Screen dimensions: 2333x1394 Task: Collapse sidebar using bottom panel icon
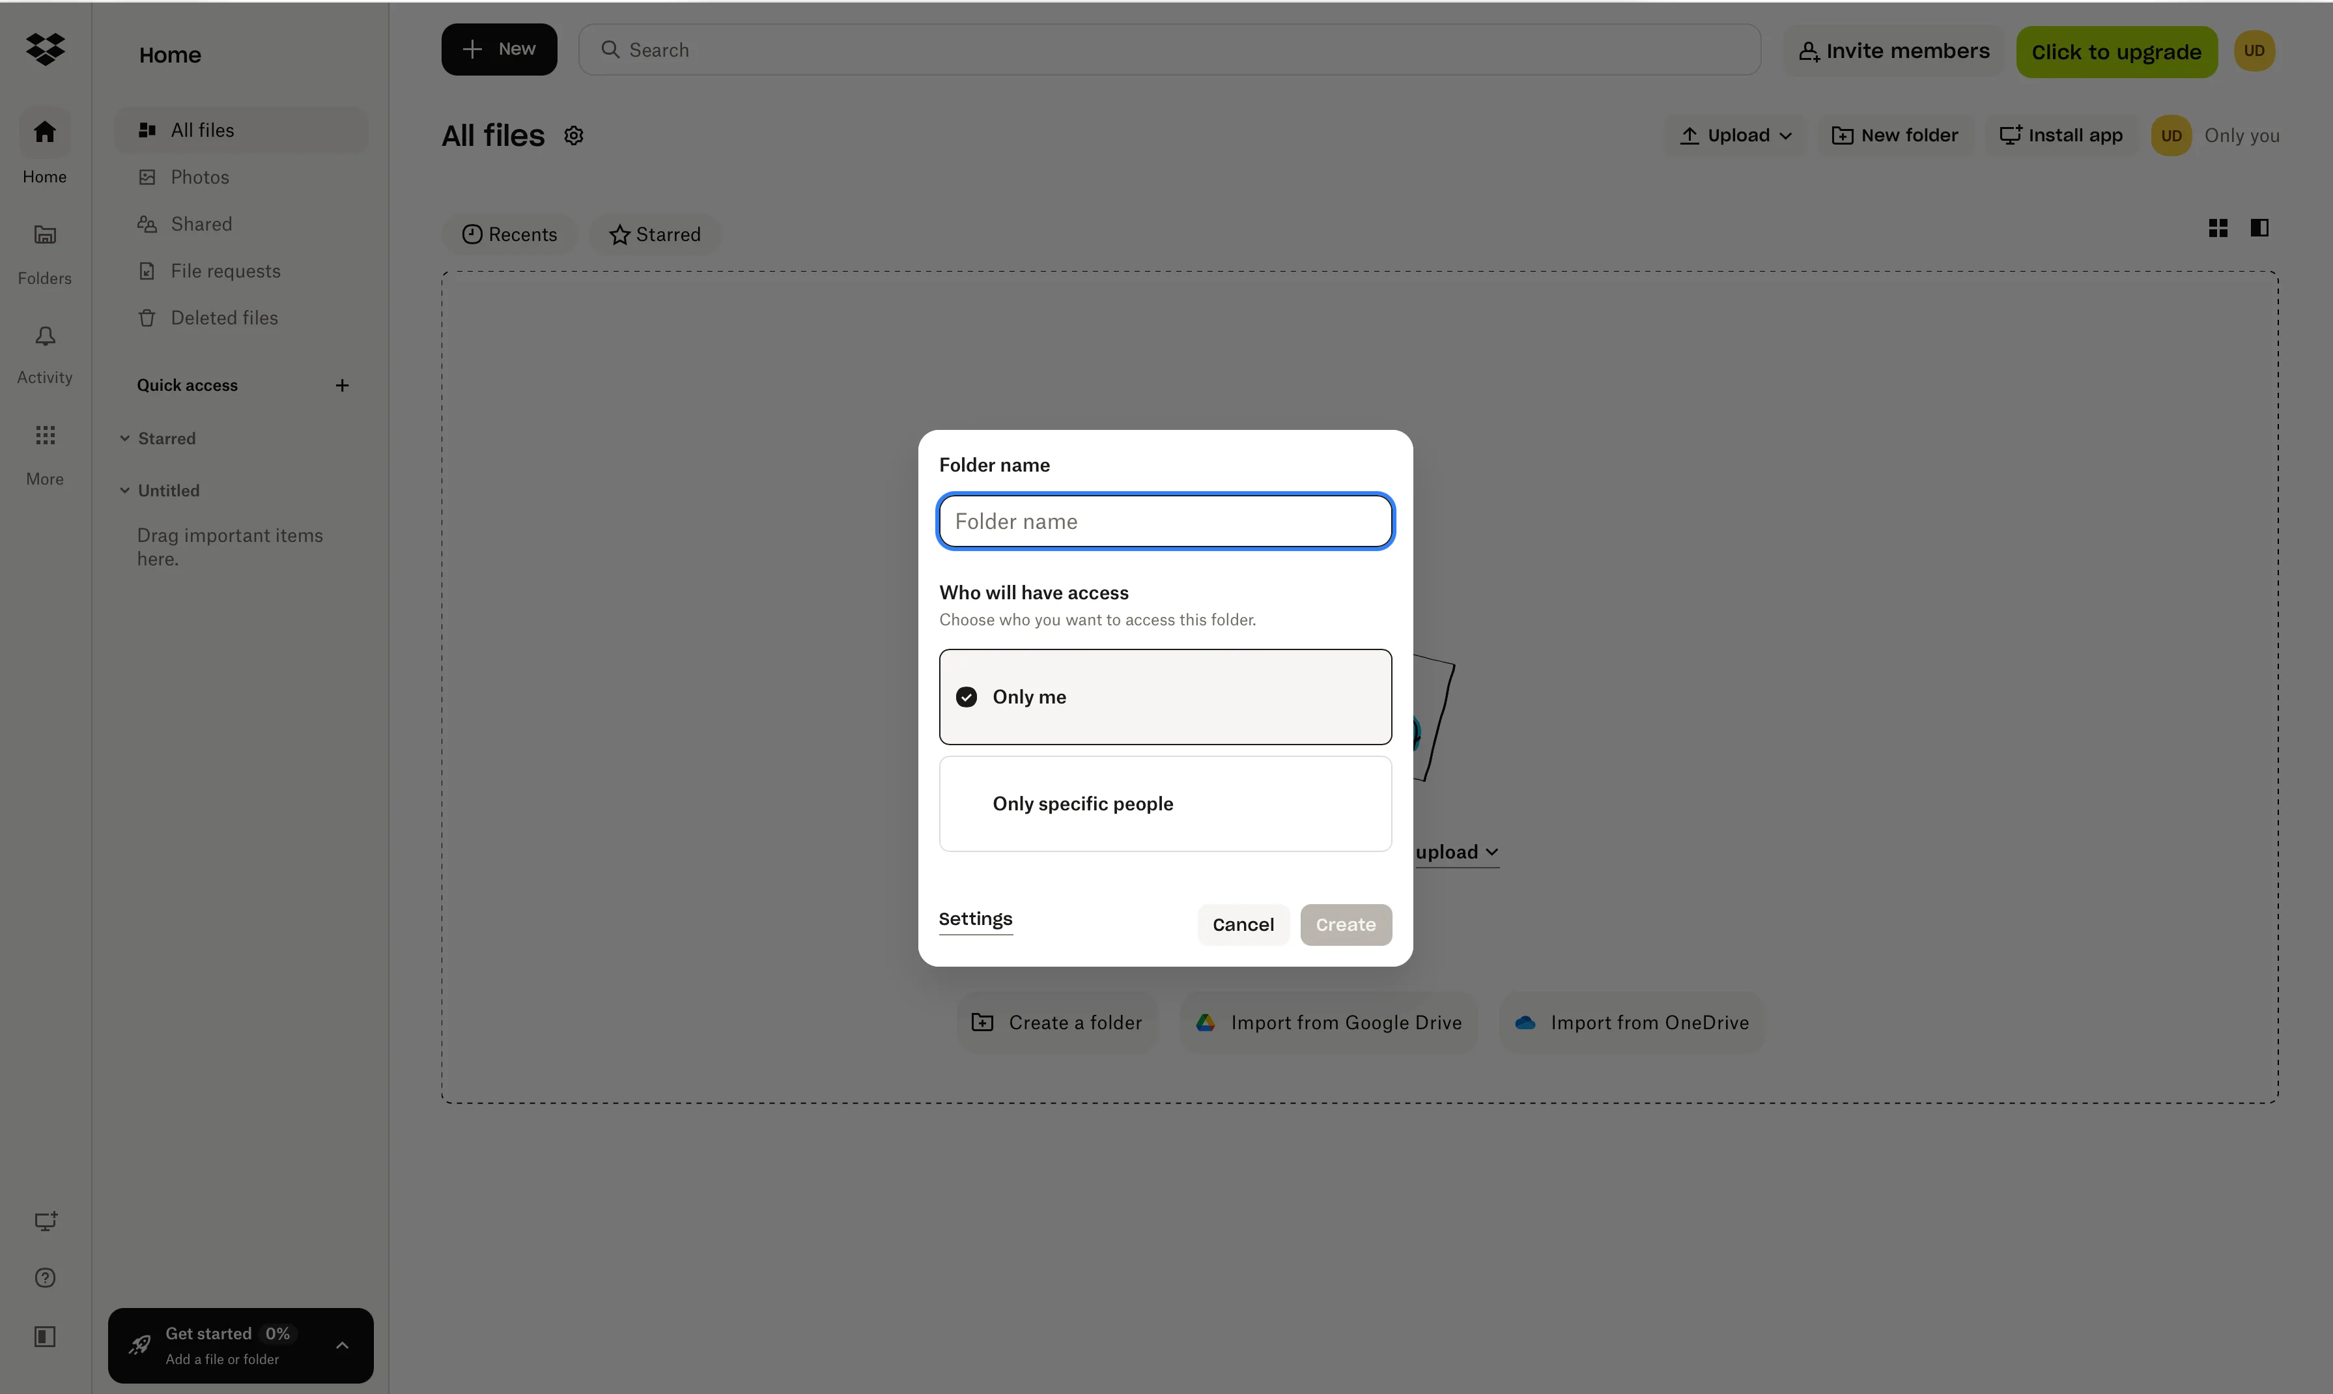(45, 1337)
